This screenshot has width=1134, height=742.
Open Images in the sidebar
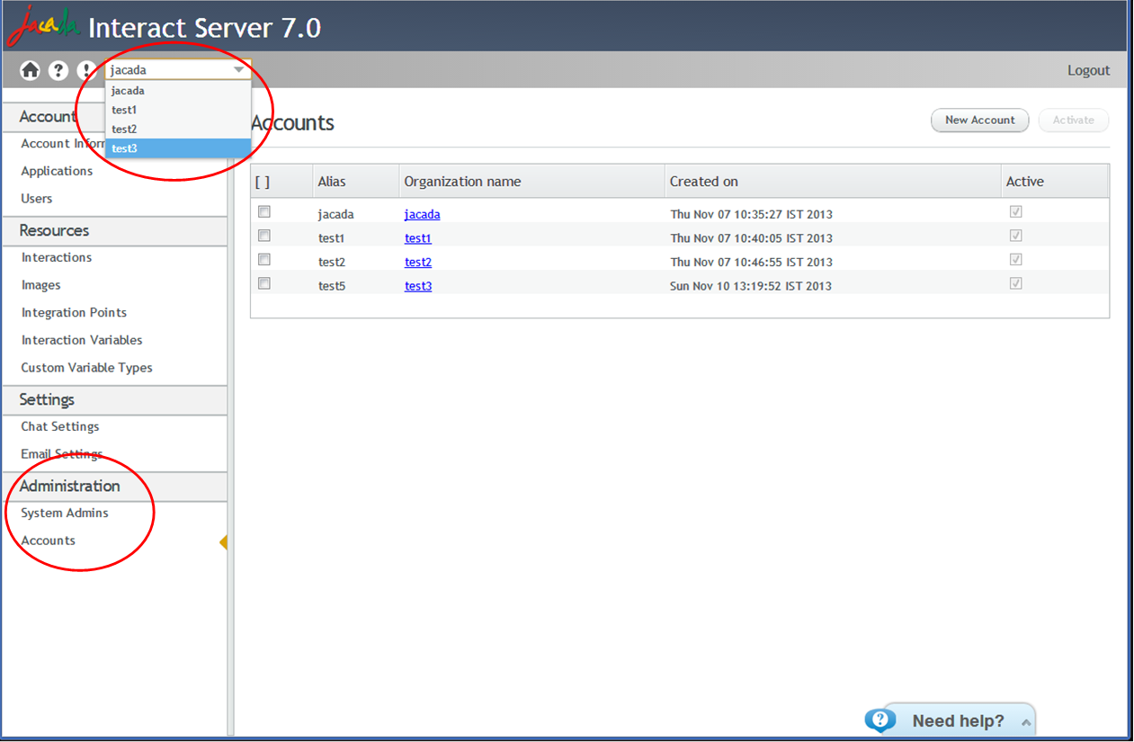[41, 285]
